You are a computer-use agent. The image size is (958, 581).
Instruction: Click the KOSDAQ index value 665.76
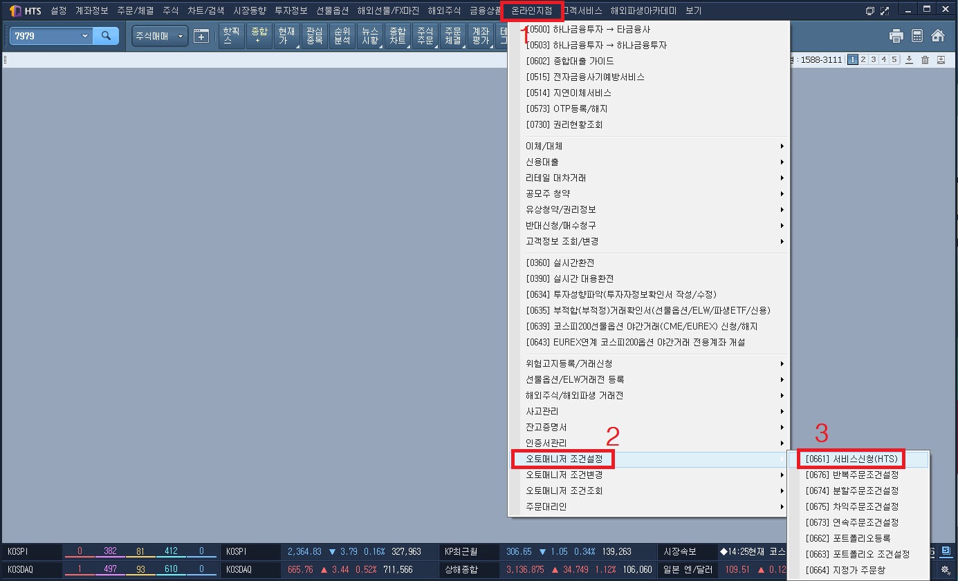point(300,570)
